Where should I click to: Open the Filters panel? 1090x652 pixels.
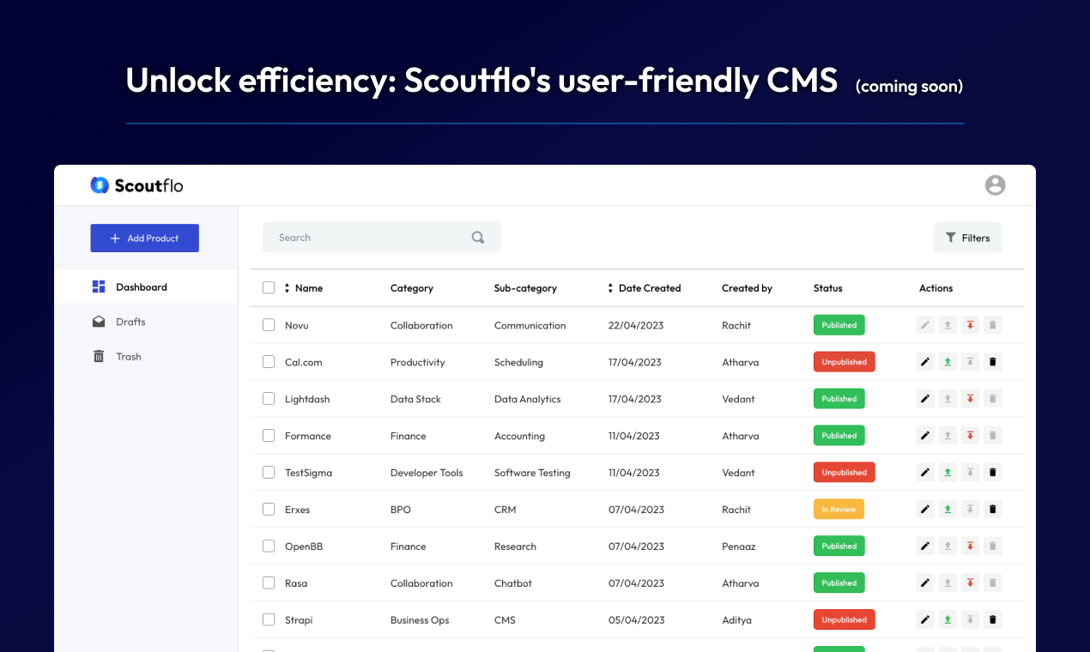[967, 238]
